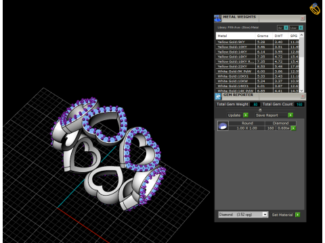Click the small collapse handle below Total Gem Weight
The image size is (325, 243).
tap(260, 110)
